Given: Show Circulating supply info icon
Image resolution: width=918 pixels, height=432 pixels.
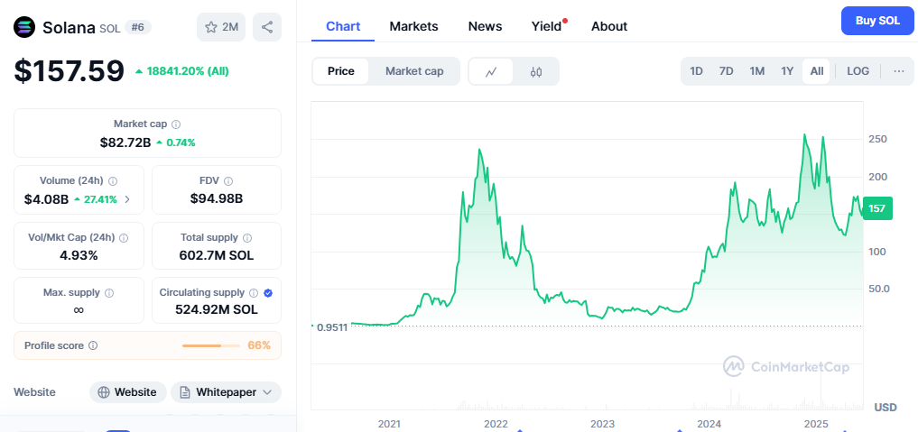Looking at the screenshot, I should point(254,293).
